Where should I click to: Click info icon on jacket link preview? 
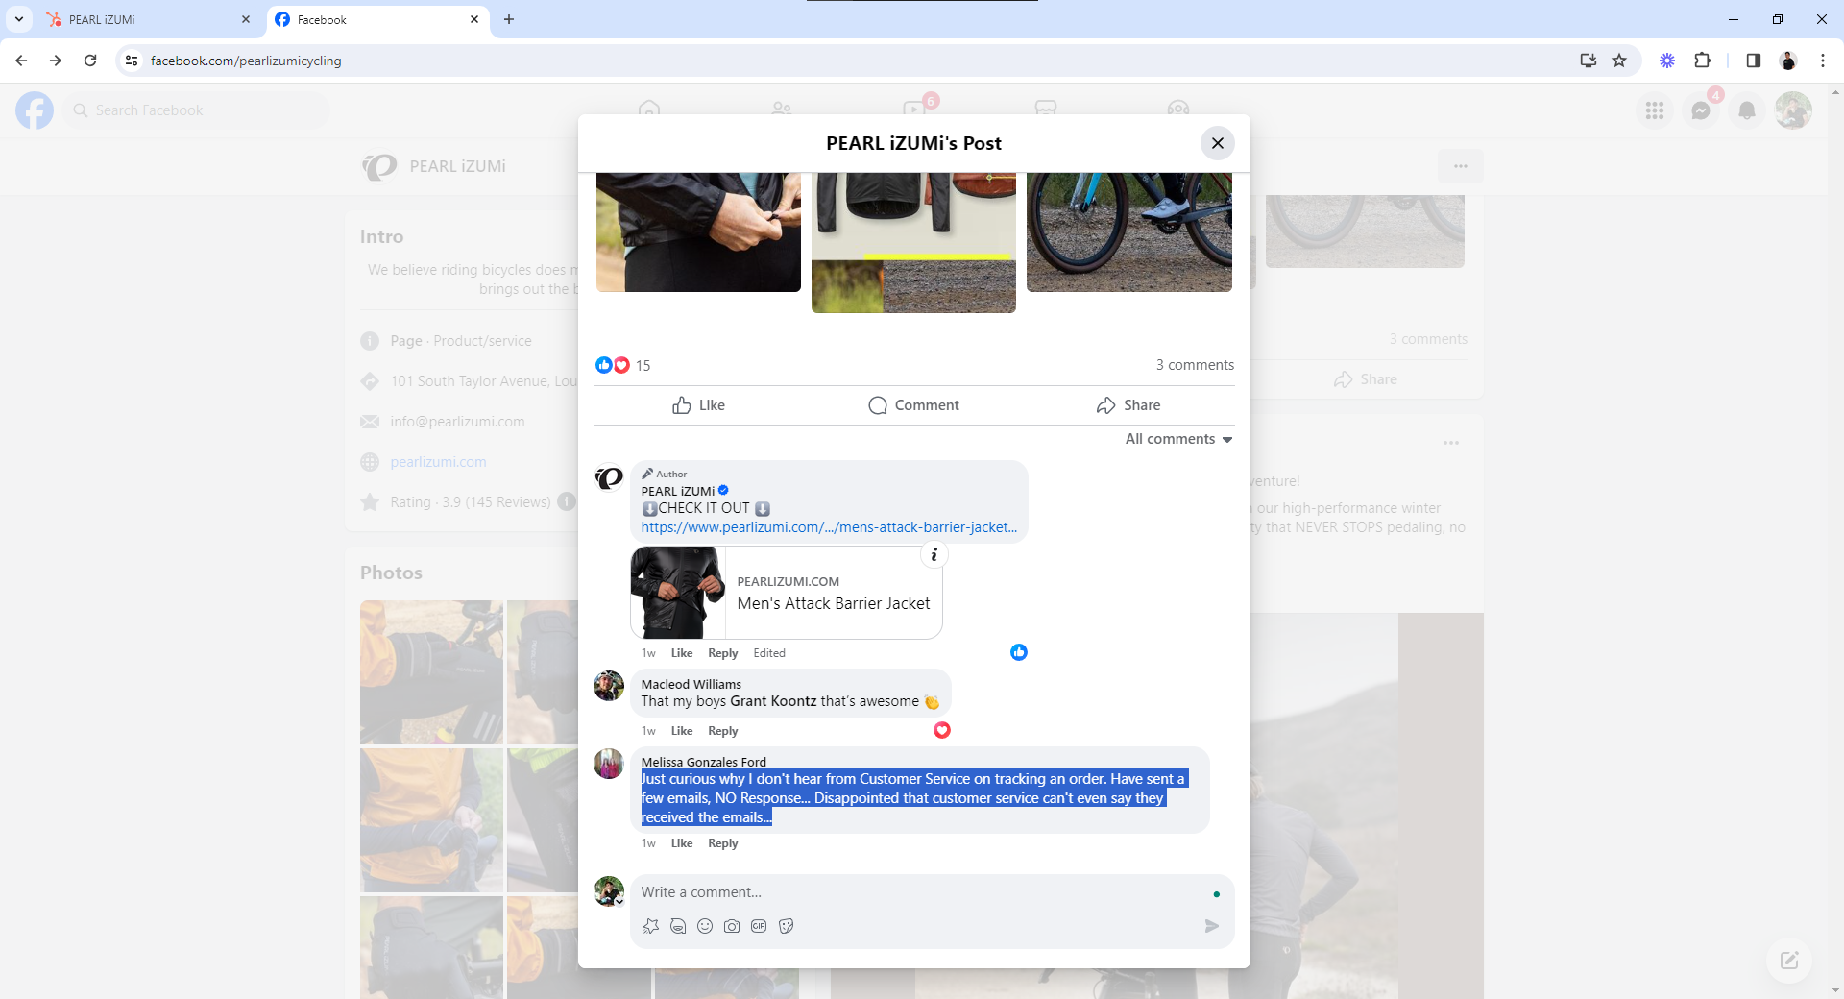coord(934,555)
